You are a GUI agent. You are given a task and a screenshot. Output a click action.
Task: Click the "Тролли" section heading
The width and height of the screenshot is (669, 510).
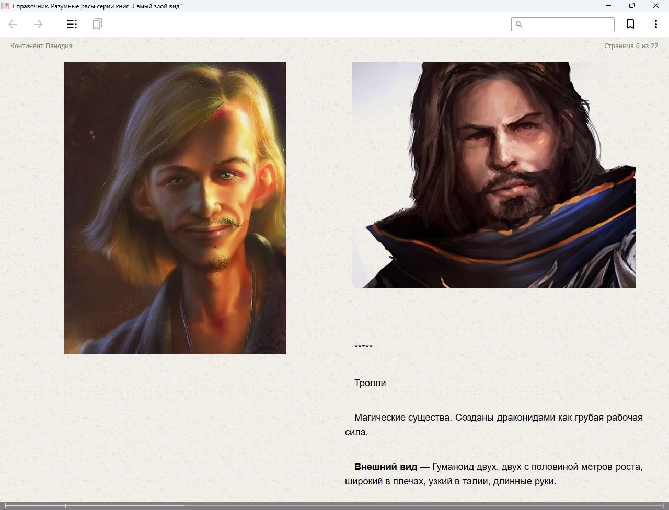[x=370, y=383]
